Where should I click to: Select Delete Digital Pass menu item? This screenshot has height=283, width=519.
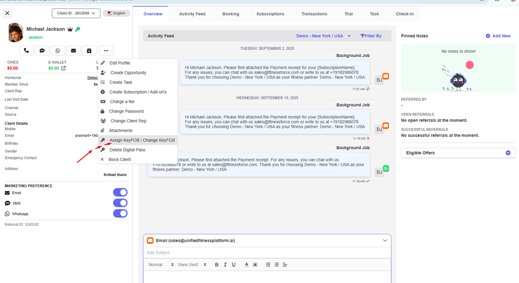[x=137, y=149]
